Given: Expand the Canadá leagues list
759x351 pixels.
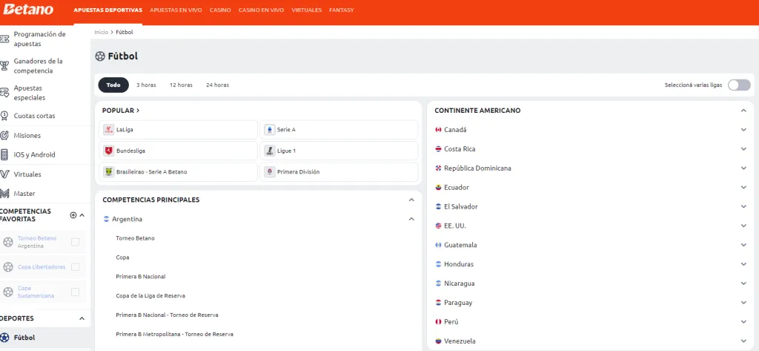Looking at the screenshot, I should pos(743,130).
